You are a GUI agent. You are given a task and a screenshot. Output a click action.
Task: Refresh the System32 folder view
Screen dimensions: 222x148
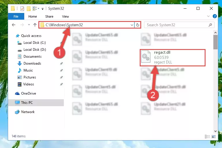point(138,25)
